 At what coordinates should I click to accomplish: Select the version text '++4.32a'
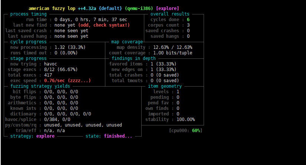coord(87,9)
